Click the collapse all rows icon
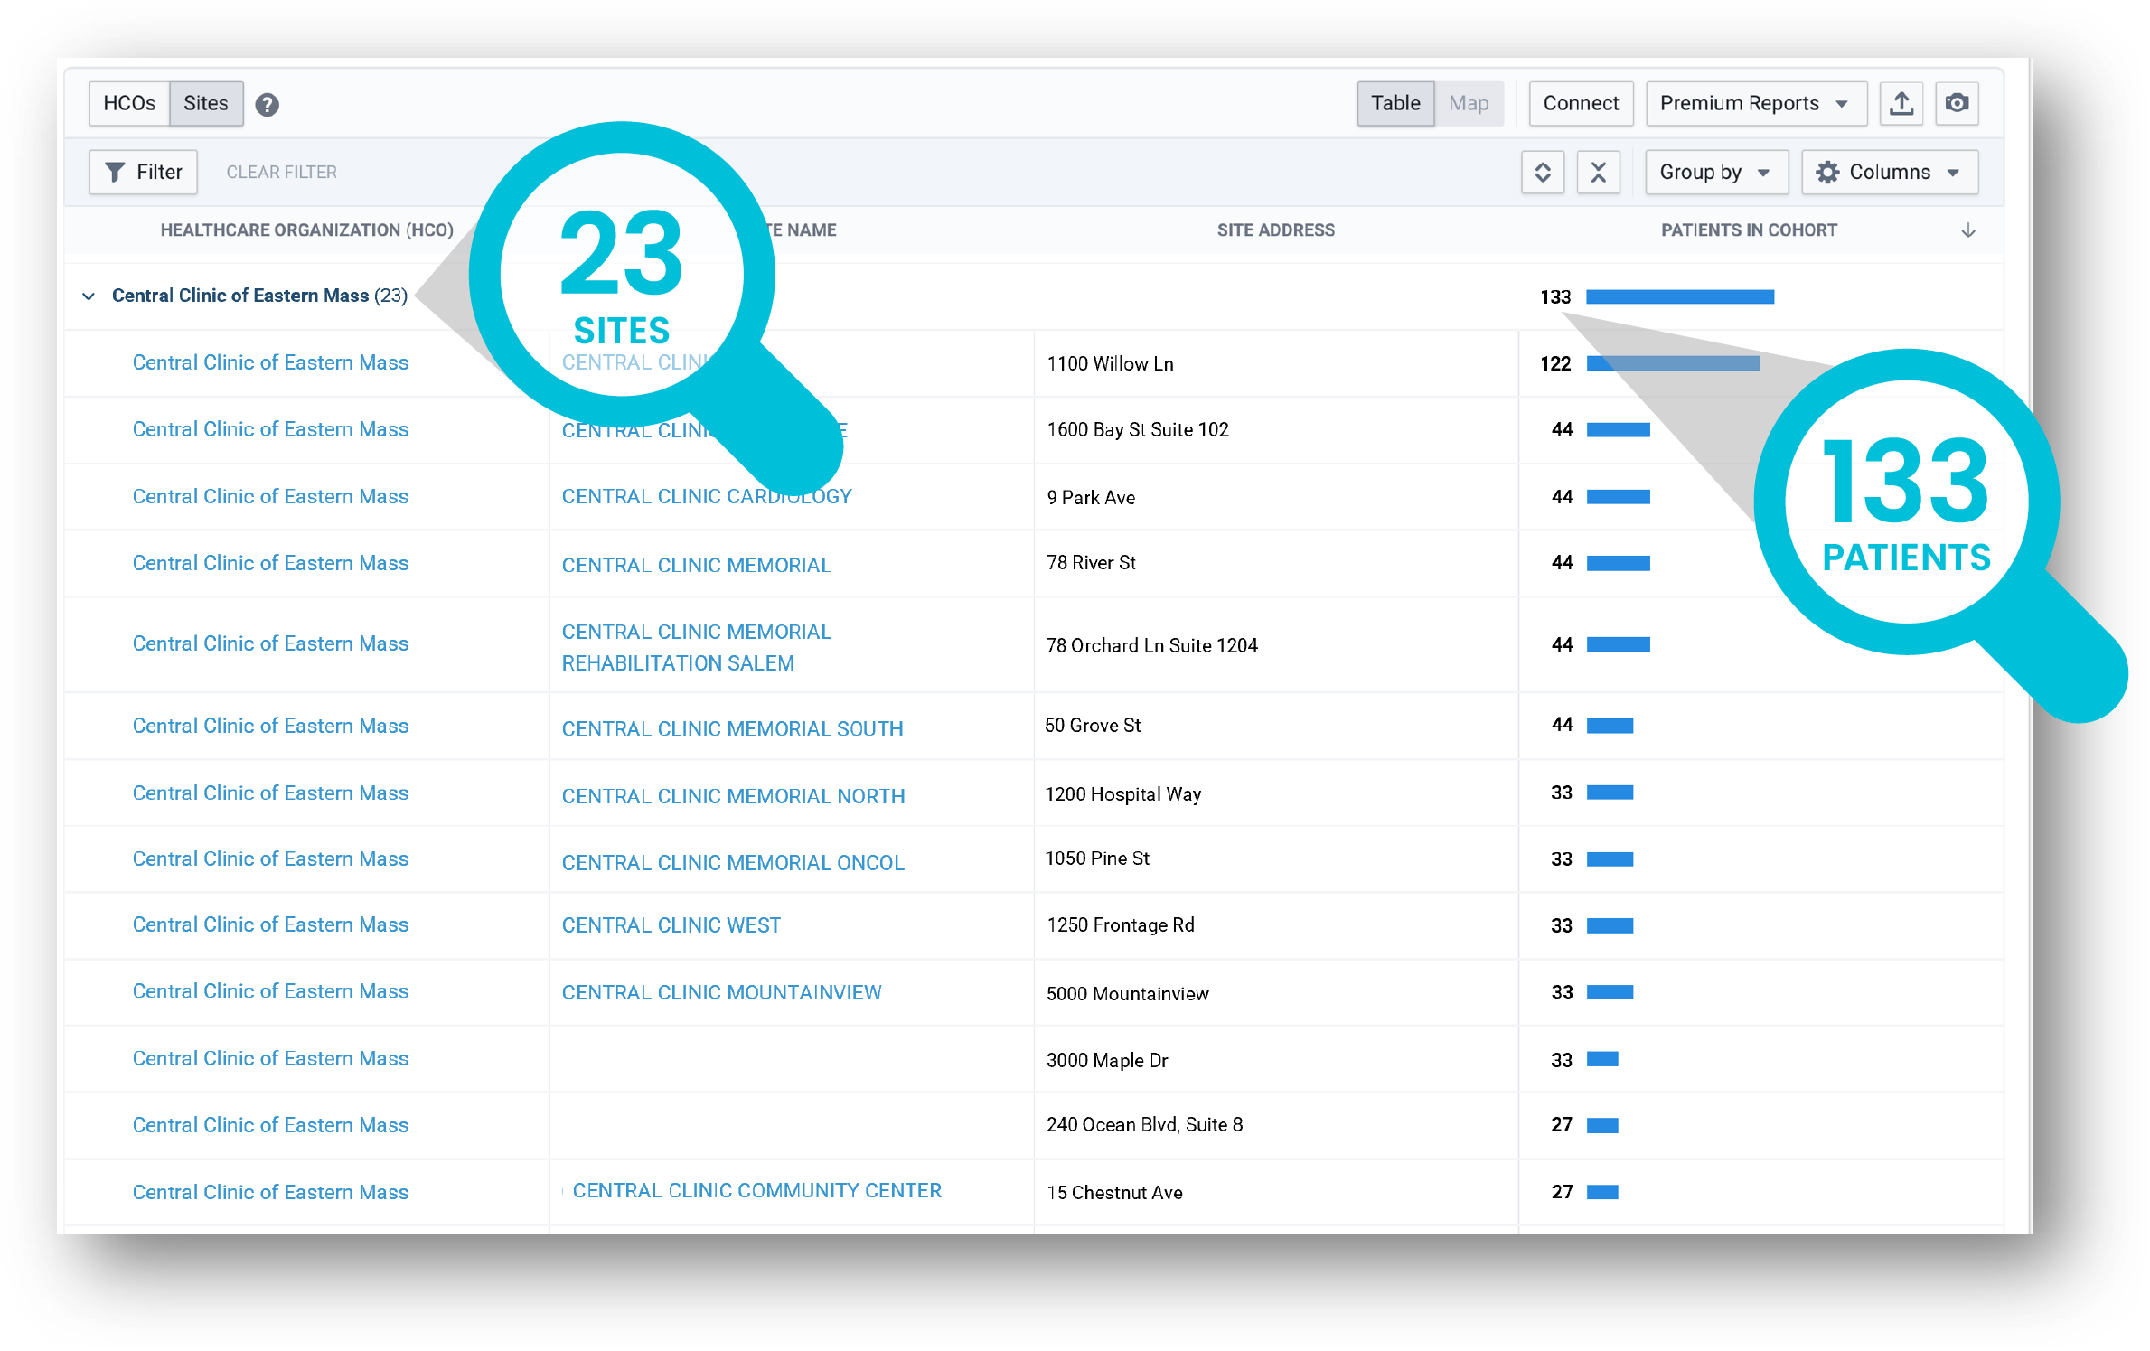 [x=1598, y=173]
